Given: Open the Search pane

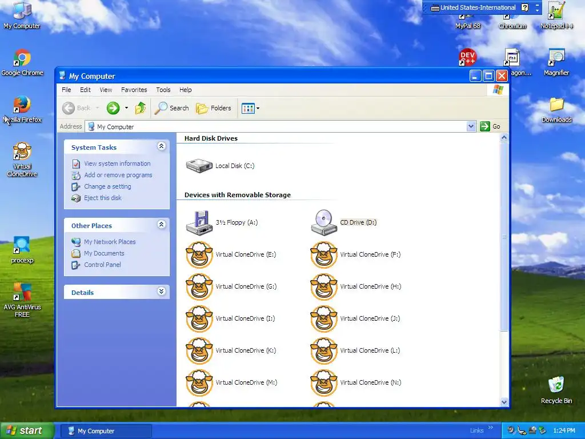Looking at the screenshot, I should (172, 108).
